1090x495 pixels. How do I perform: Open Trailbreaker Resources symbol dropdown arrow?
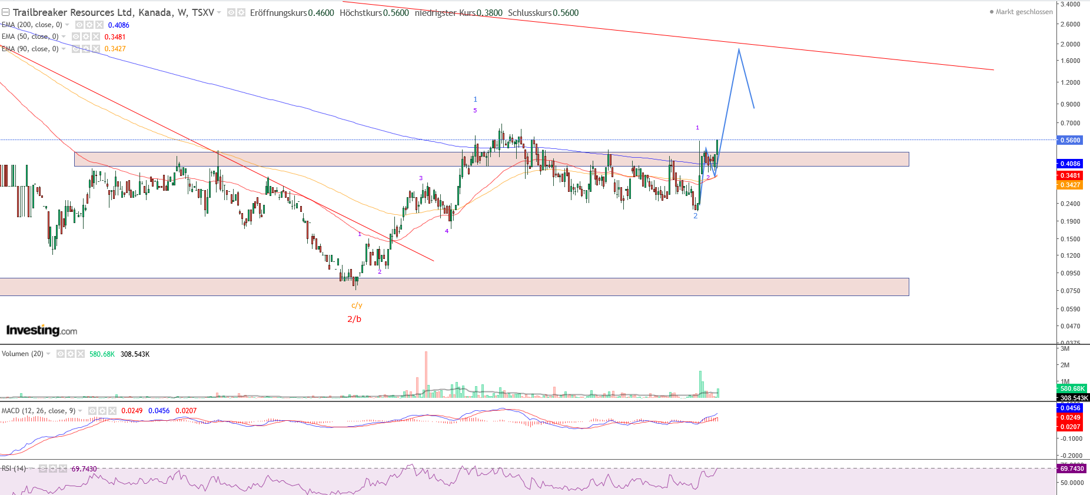coord(219,12)
